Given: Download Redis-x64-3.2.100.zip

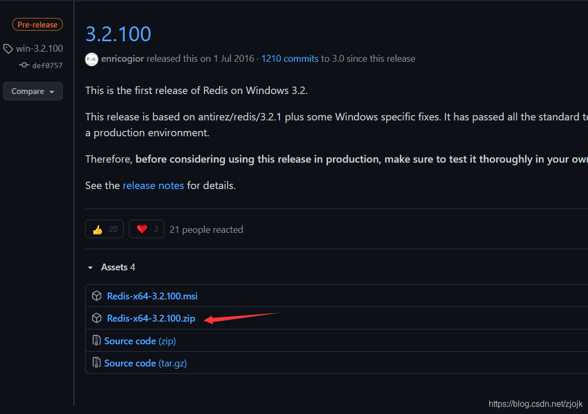Looking at the screenshot, I should (x=151, y=318).
